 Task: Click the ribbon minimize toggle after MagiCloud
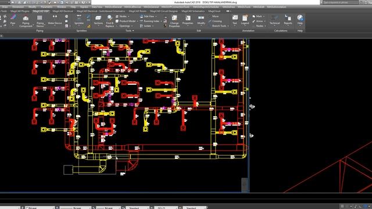point(228,11)
